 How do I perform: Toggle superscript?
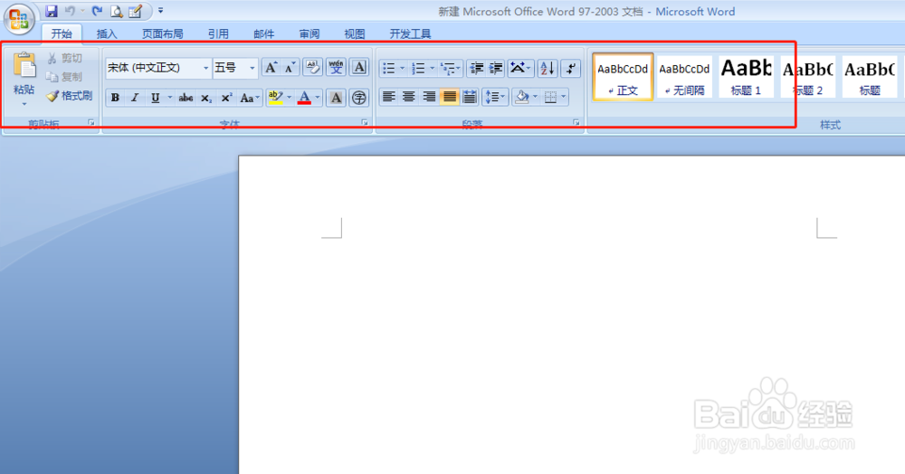coord(226,98)
